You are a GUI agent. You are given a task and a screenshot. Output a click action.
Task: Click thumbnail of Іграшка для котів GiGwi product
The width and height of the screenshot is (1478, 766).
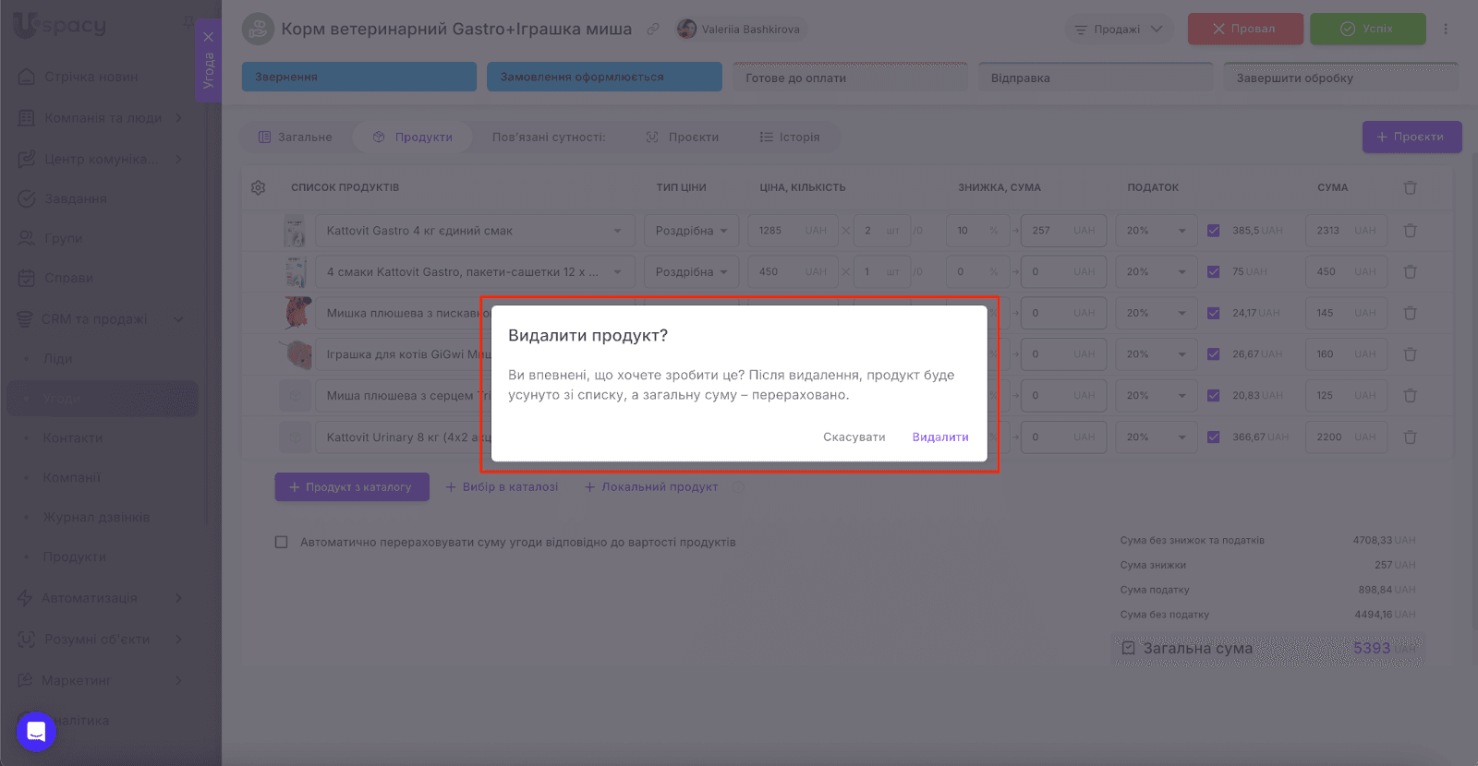point(297,354)
